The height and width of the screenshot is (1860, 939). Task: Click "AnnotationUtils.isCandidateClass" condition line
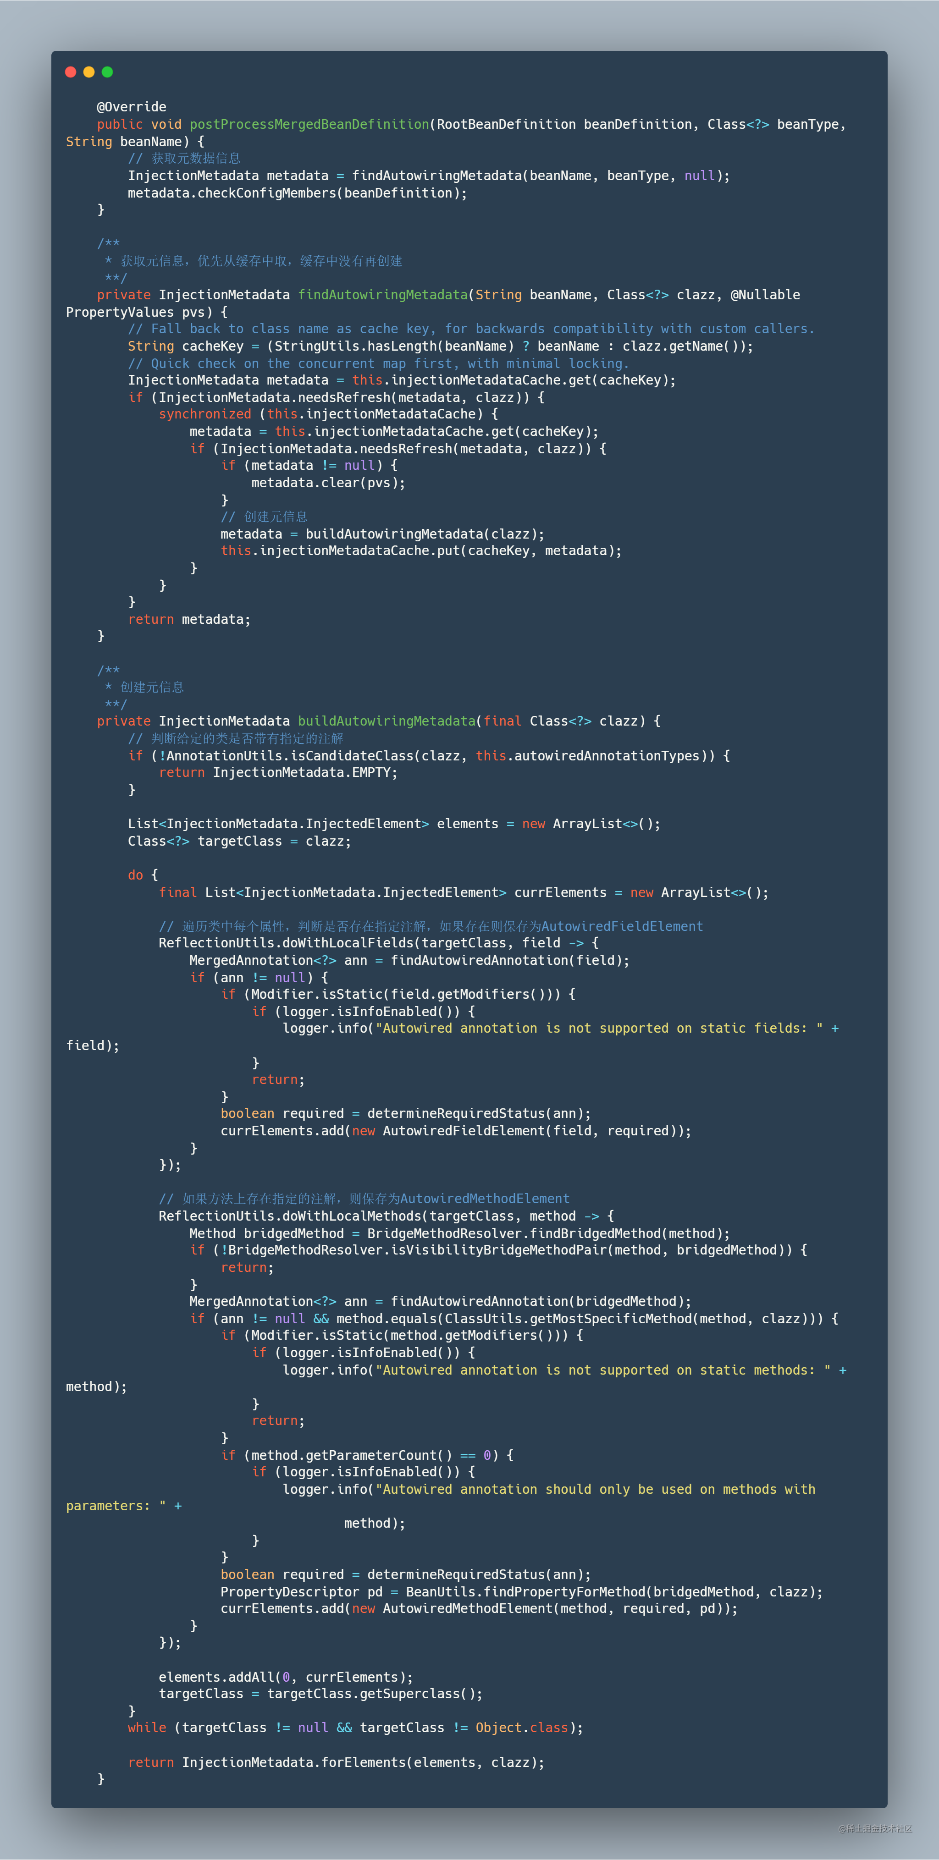click(429, 755)
